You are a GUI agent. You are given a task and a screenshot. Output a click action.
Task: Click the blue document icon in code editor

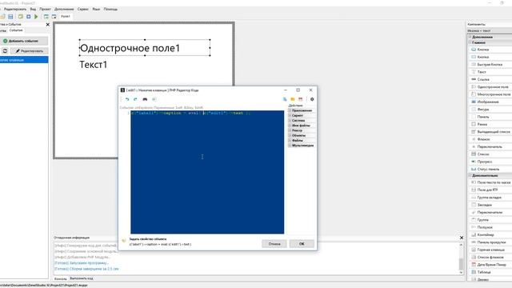(x=285, y=99)
